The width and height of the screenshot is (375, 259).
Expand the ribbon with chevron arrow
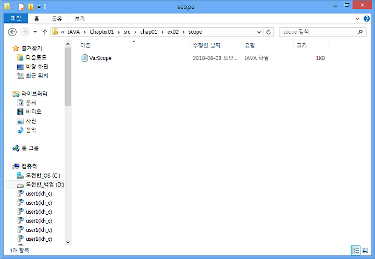pyautogui.click(x=357, y=19)
